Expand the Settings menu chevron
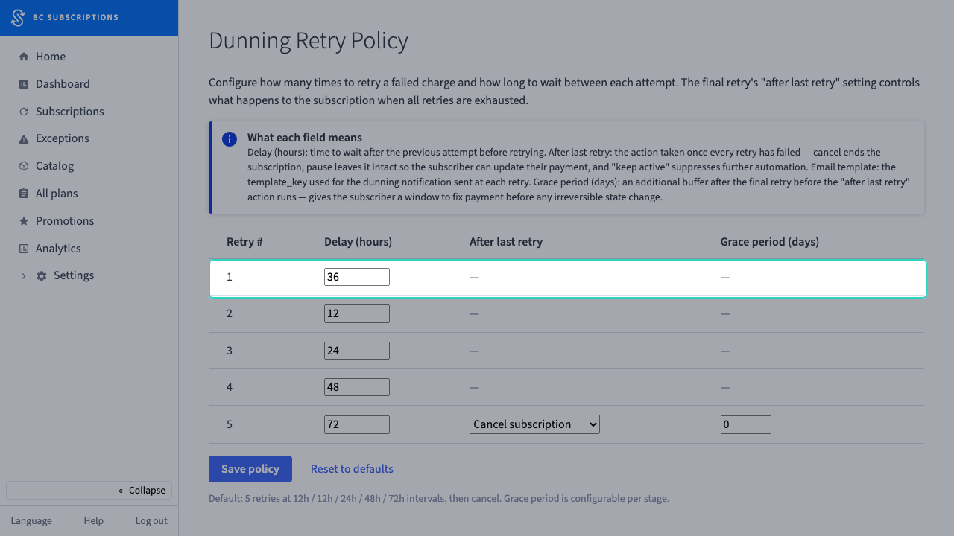The height and width of the screenshot is (536, 954). click(x=24, y=276)
